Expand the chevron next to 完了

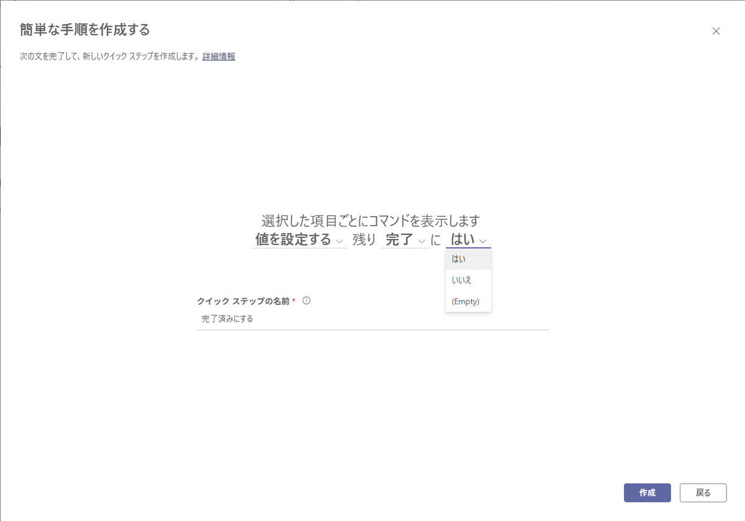click(422, 241)
